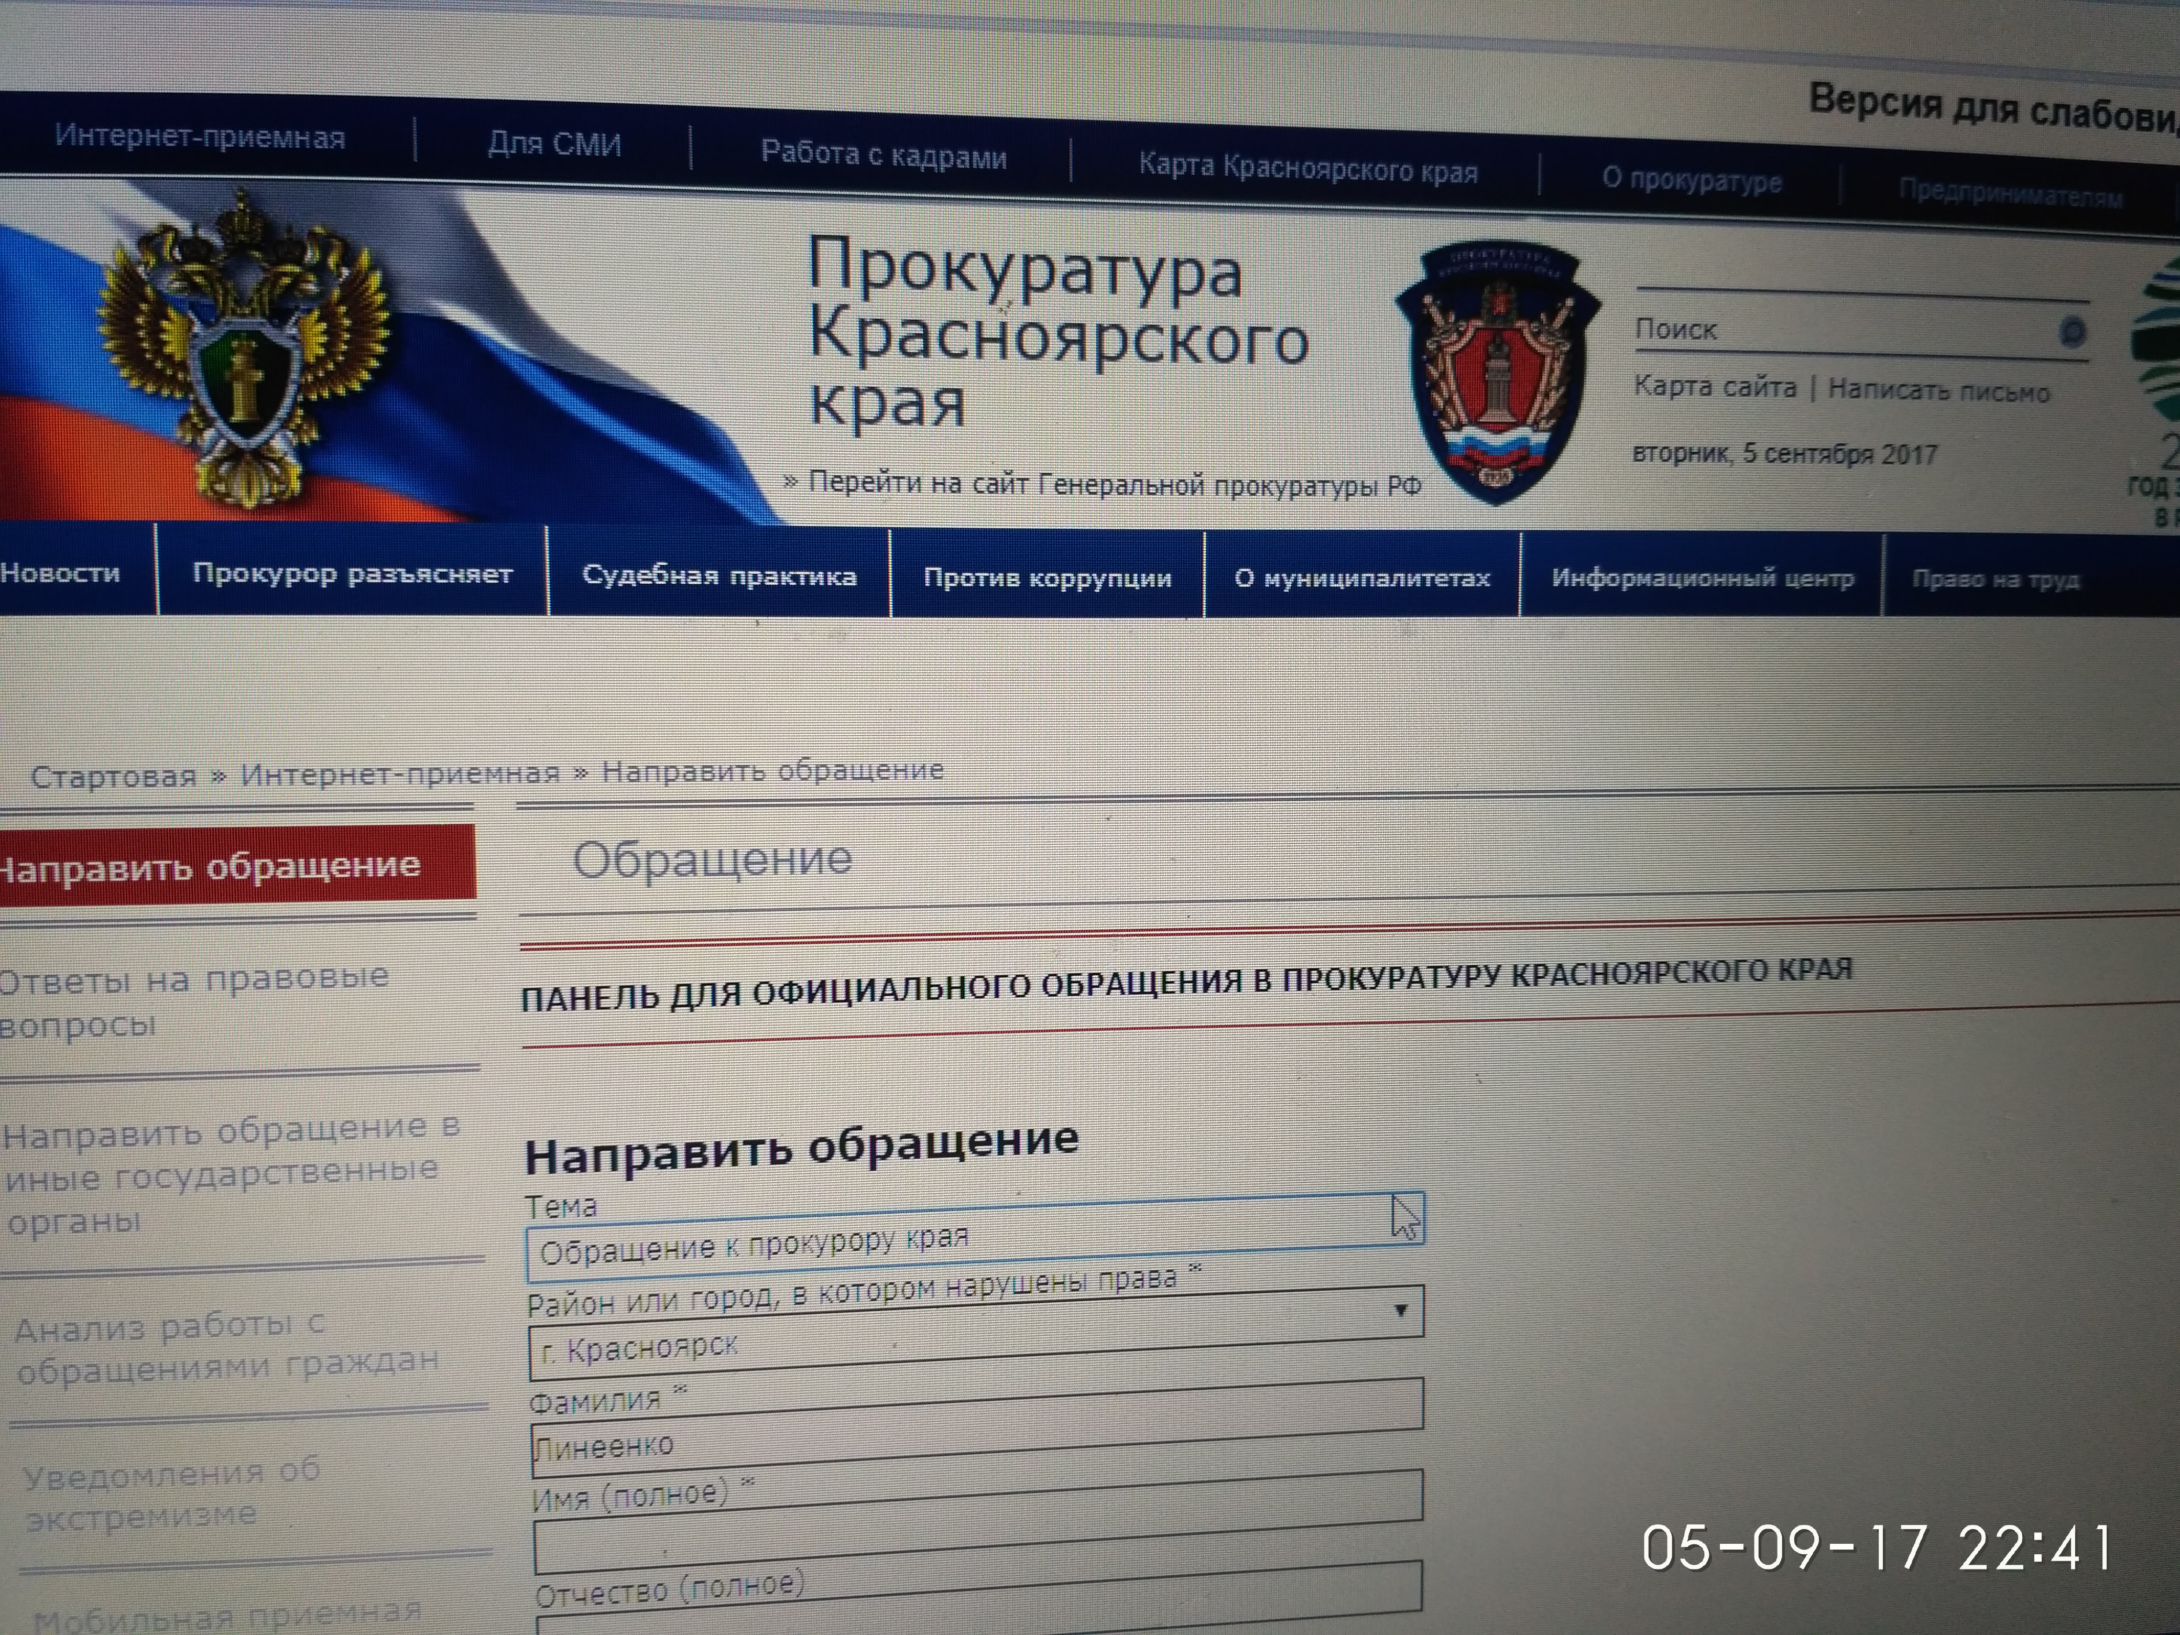Viewport: 2180px width, 1635px height.
Task: Open Ответы на правовые вопросы sidebar link
Action: [194, 1000]
